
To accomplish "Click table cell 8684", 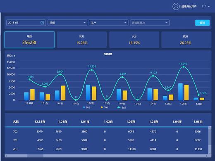I will click(153, 149).
